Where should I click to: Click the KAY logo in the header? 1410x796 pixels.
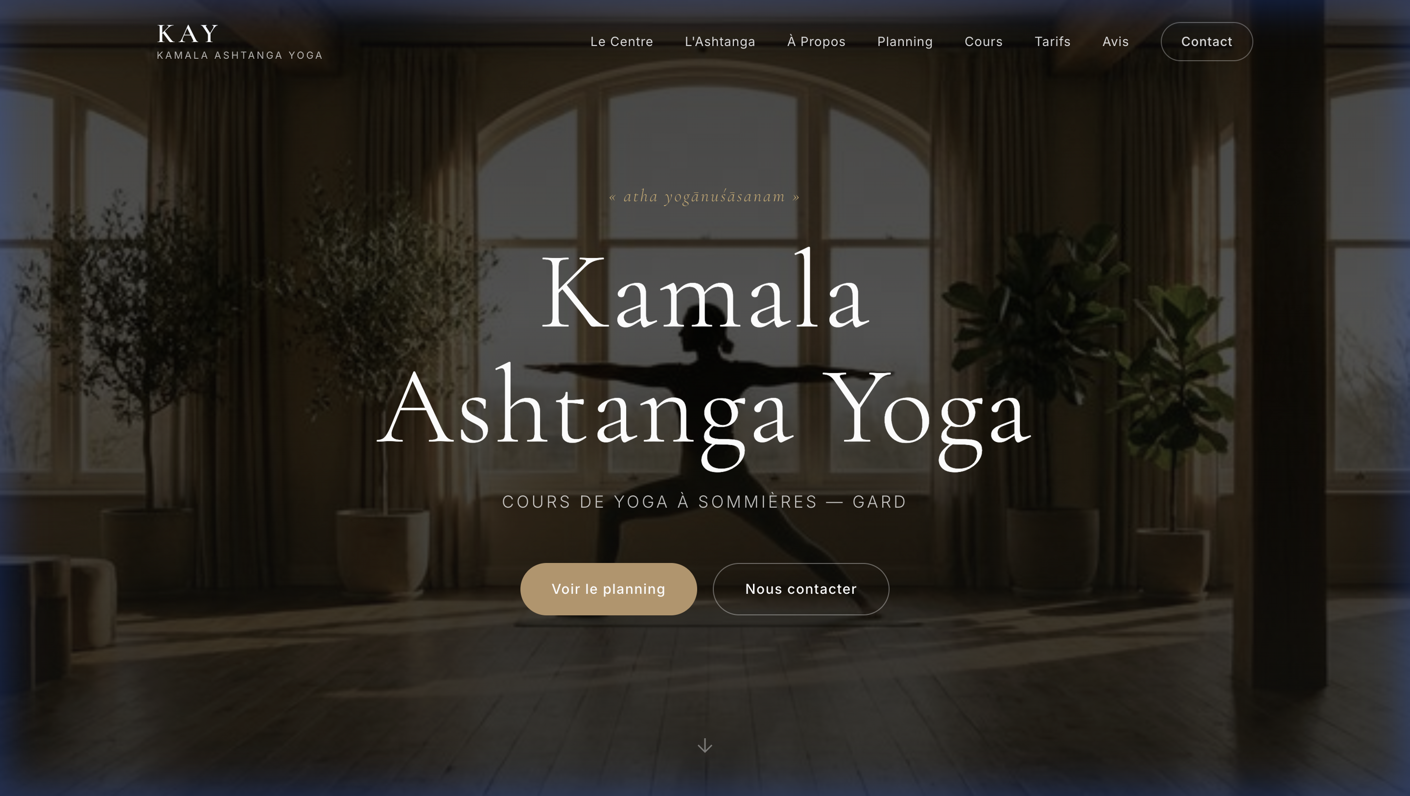[x=188, y=33]
